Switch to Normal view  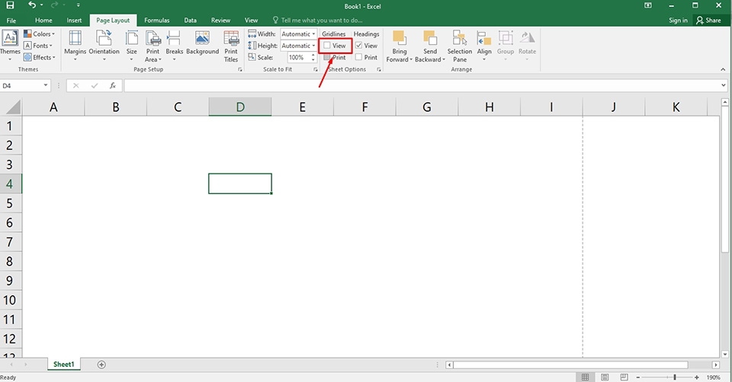point(585,377)
